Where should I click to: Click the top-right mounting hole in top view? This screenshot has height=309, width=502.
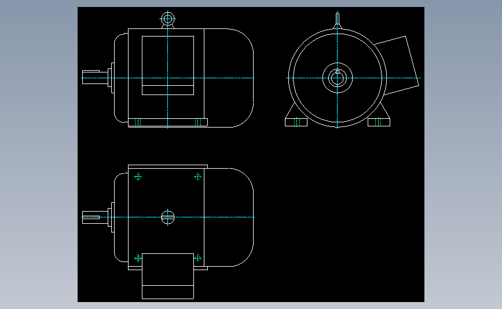pos(197,177)
